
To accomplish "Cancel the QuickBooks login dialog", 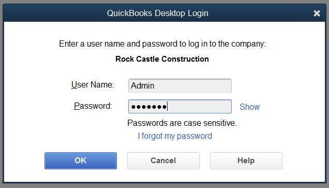I will [163, 161].
